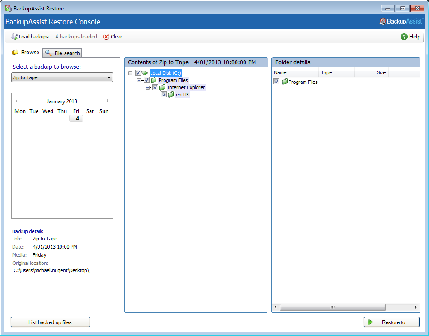
Task: Minimize the BackupAssist Restore window
Action: pos(387,8)
